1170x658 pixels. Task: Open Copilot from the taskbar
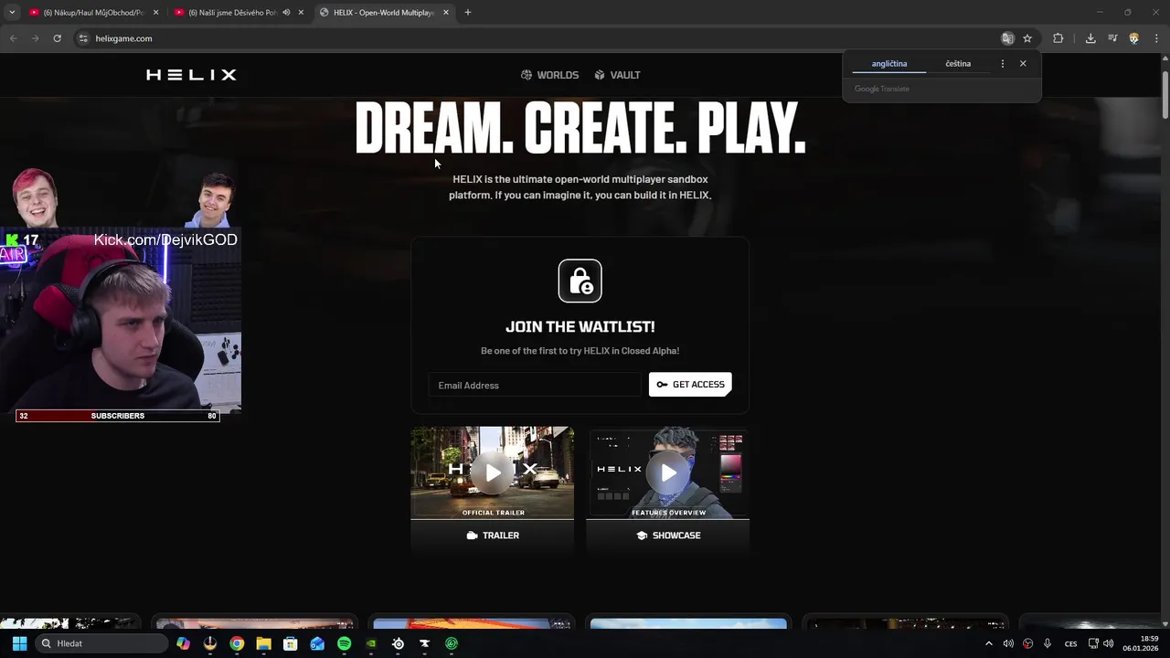(183, 643)
